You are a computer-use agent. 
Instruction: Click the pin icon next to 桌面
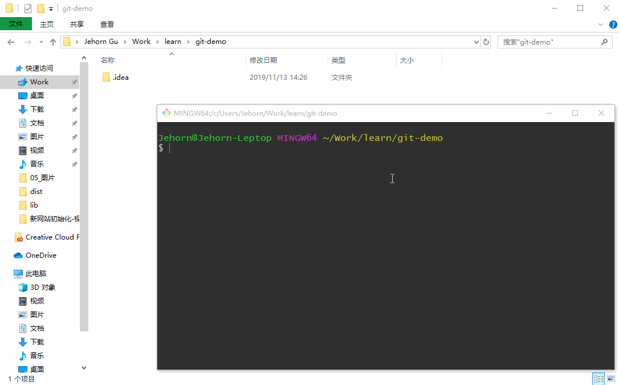(x=74, y=96)
